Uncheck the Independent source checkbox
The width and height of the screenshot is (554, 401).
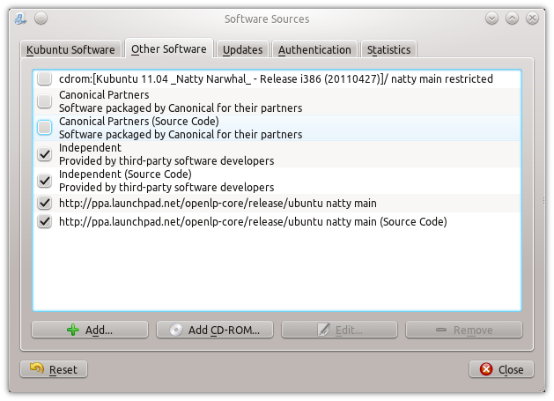(45, 154)
